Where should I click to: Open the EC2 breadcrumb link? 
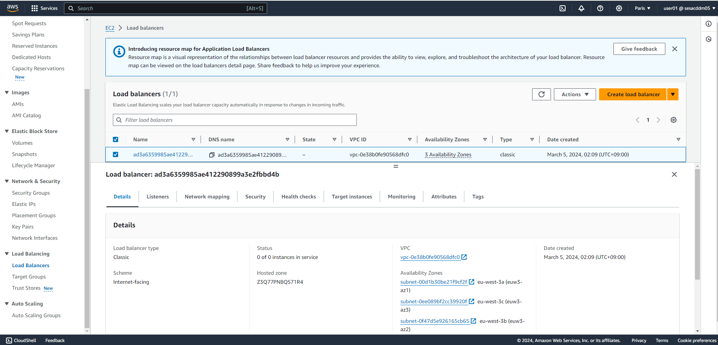click(x=110, y=28)
